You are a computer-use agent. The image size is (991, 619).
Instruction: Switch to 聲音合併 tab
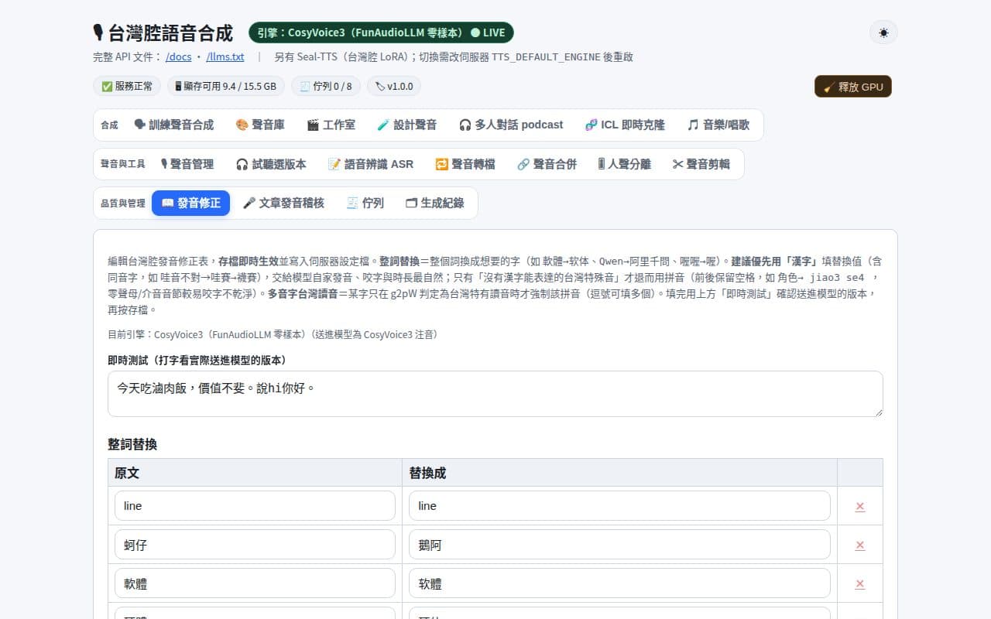547,164
